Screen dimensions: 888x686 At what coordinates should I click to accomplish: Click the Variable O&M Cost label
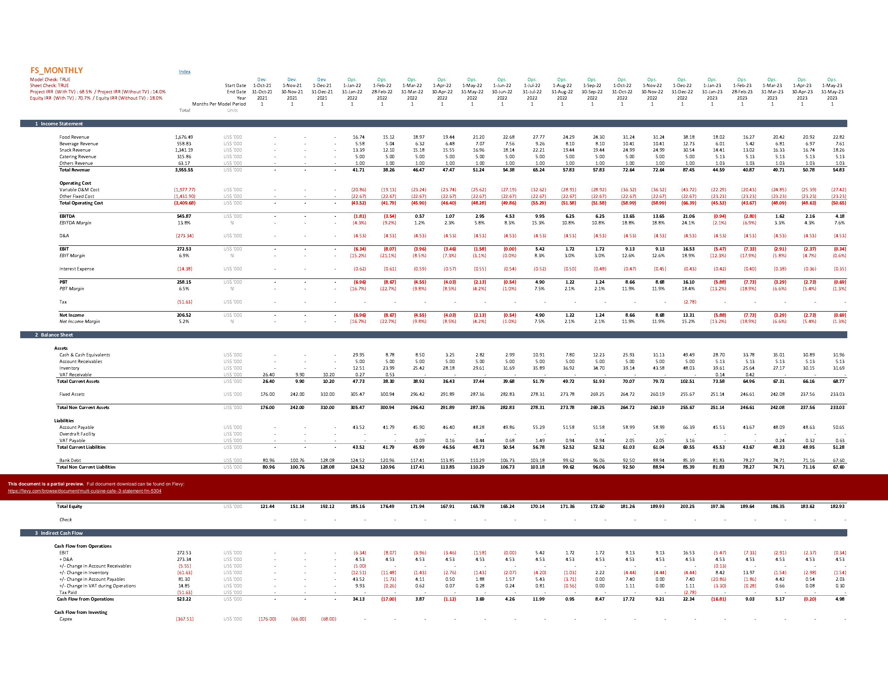79,190
